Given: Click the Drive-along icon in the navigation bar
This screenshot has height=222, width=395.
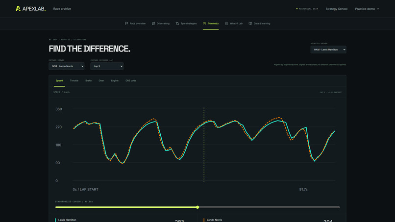Looking at the screenshot, I should (153, 24).
